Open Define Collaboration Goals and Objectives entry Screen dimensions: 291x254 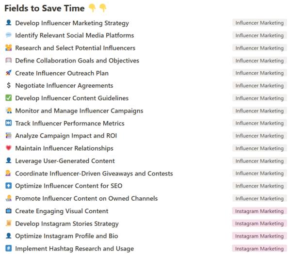pos(77,61)
